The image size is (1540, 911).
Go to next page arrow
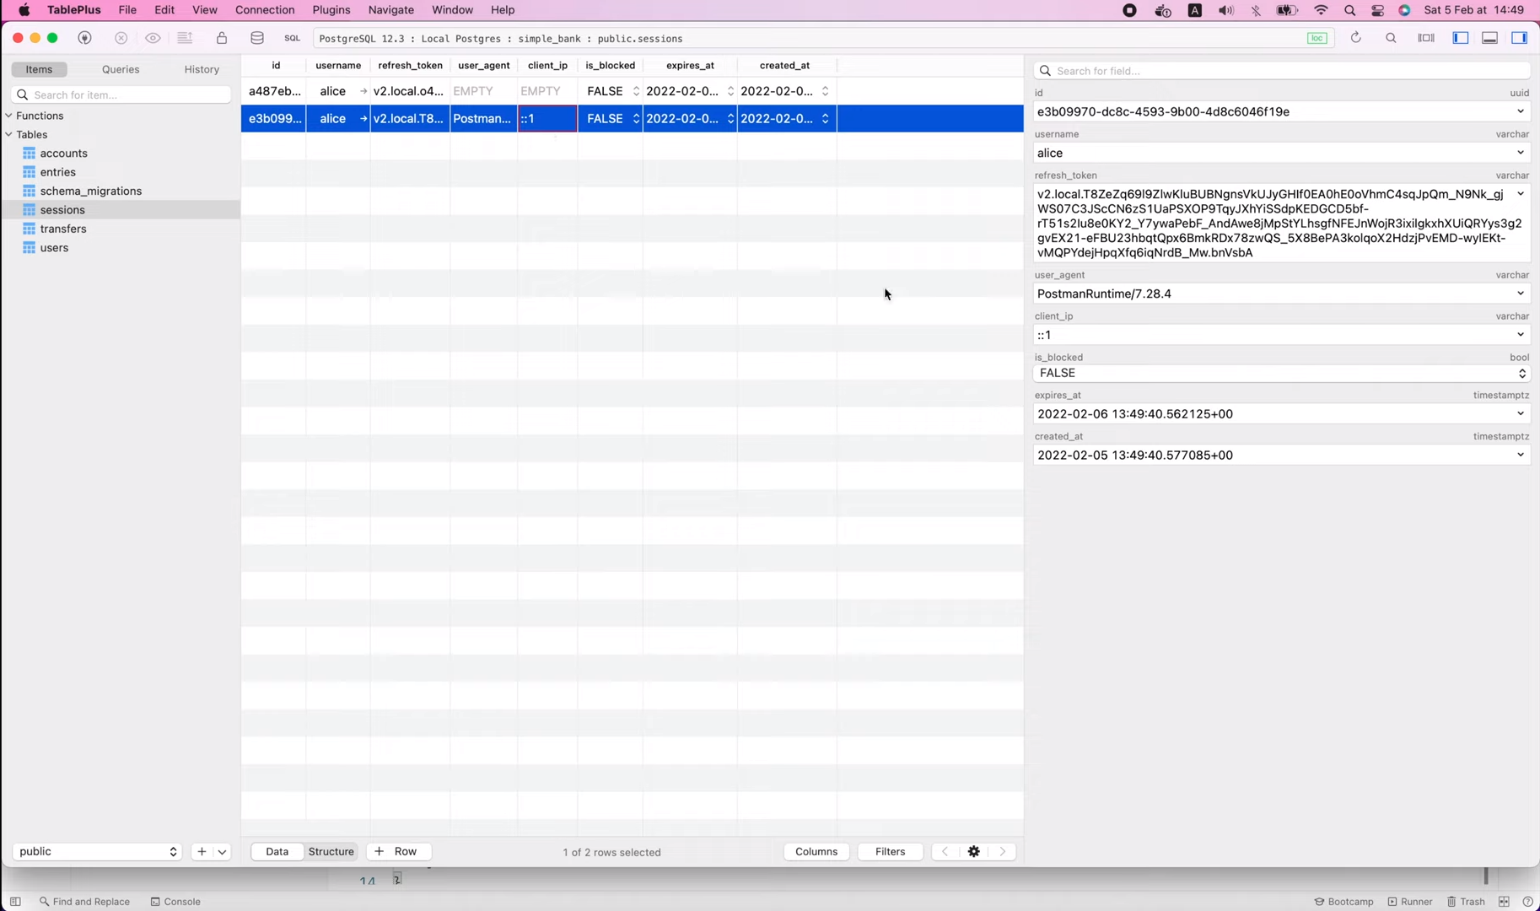(1002, 852)
